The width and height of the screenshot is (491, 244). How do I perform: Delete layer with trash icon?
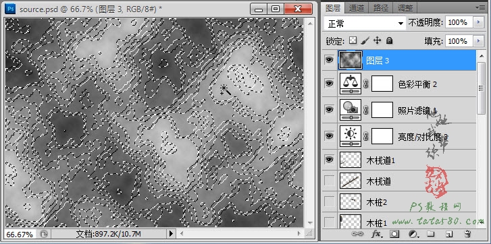[x=468, y=234]
